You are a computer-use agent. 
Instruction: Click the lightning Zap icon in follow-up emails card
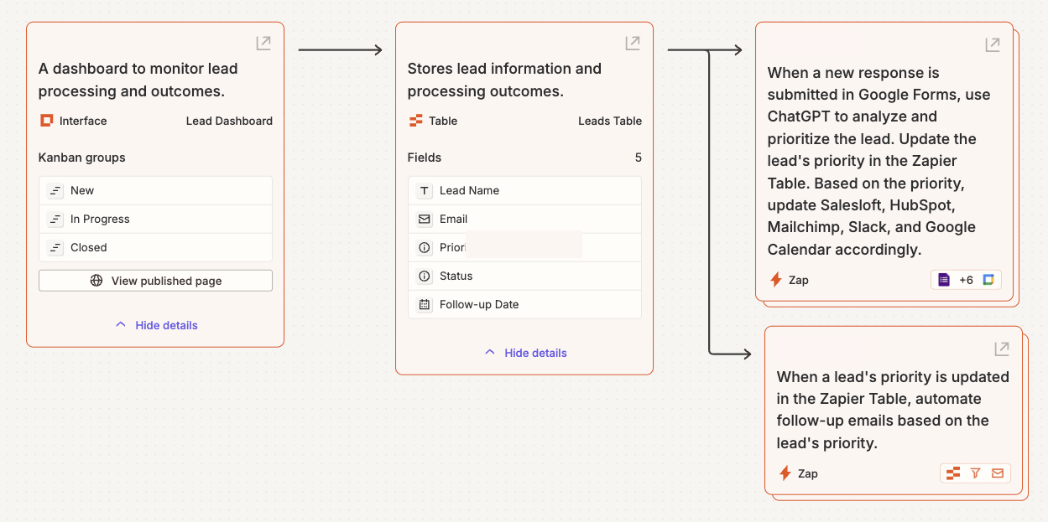coord(785,473)
